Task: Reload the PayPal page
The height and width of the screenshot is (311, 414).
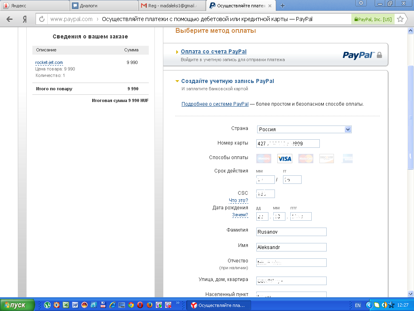Action: coord(42,19)
